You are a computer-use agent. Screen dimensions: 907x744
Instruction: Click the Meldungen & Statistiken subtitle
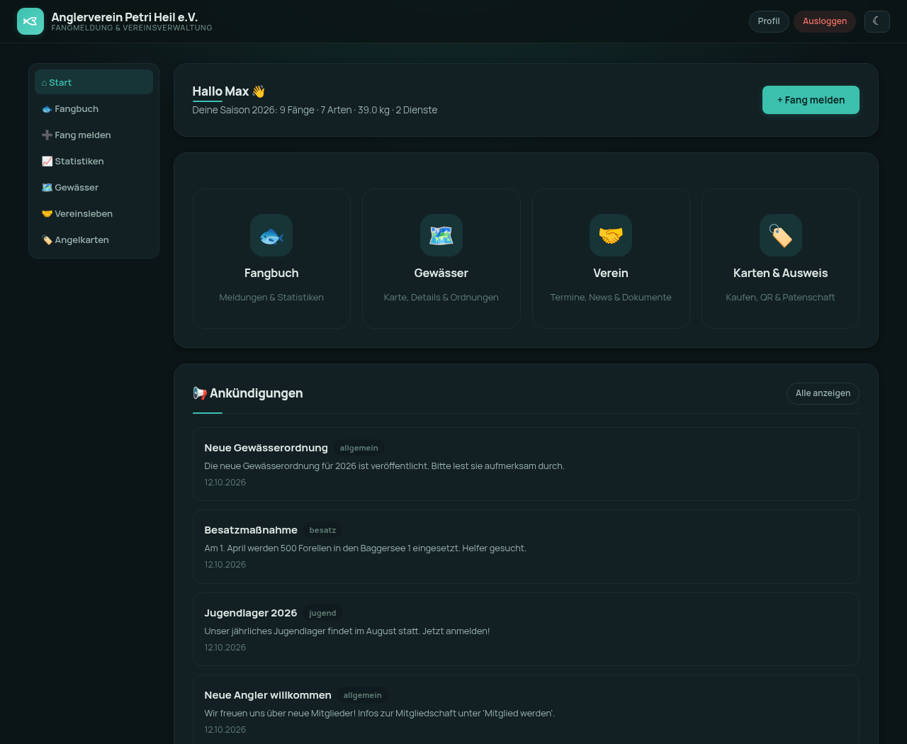[x=271, y=297]
